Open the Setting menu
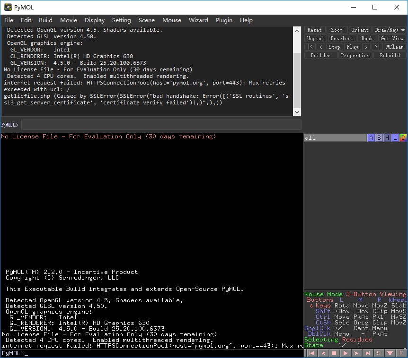Viewport: 408px width, 358px height. (121, 20)
